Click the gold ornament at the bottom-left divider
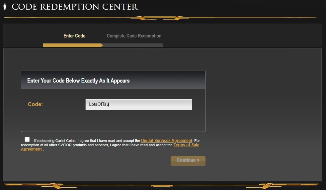Viewport: 326px width, 190px height. click(54, 186)
